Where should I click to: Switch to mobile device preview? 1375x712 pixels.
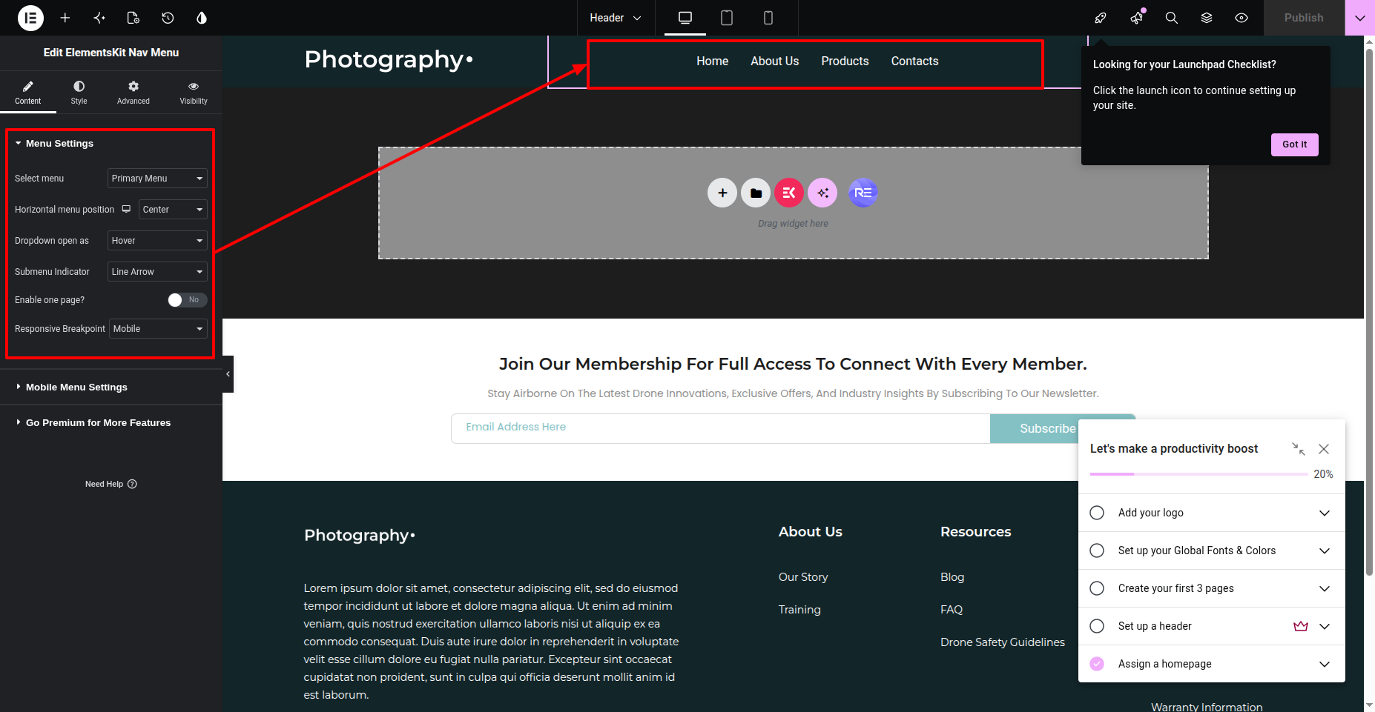[x=768, y=18]
